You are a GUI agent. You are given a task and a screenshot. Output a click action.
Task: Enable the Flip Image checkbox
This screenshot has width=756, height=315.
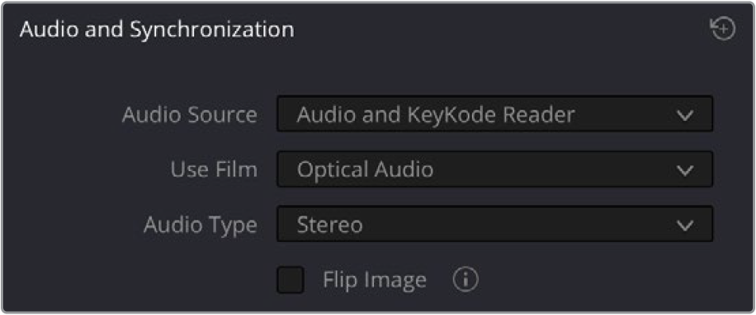(x=290, y=280)
